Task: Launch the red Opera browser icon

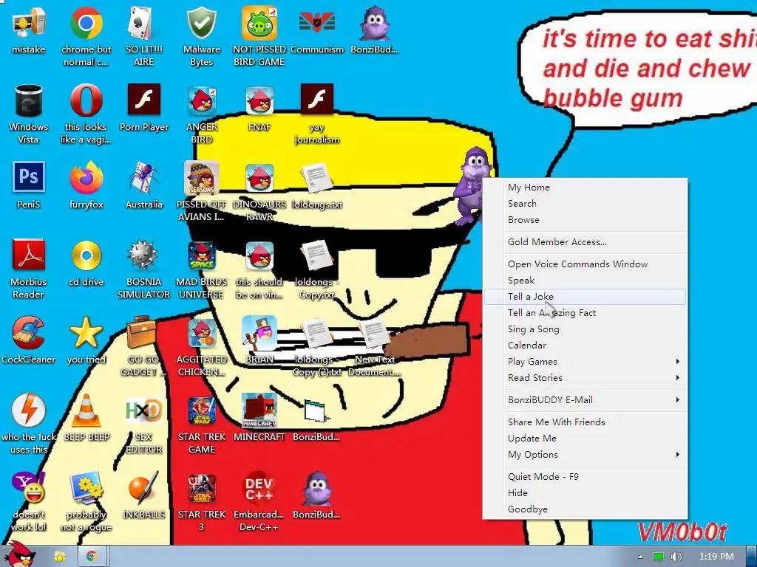Action: click(86, 100)
